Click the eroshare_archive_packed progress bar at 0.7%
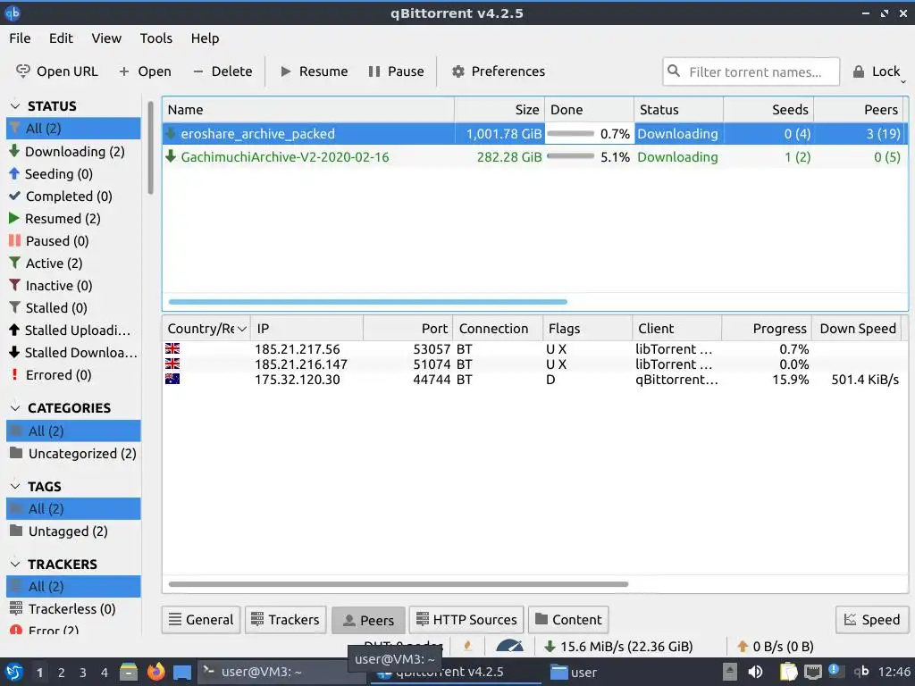This screenshot has height=686, width=915. pos(570,134)
